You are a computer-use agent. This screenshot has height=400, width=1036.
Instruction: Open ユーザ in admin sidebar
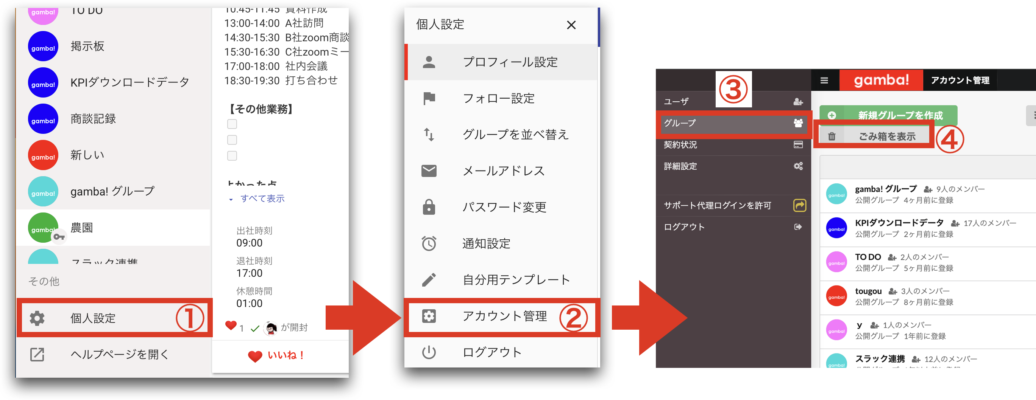(733, 102)
